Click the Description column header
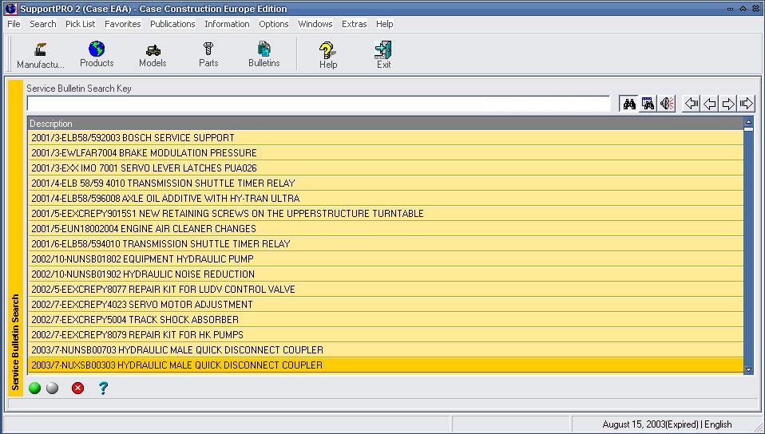The width and height of the screenshot is (765, 434). (x=386, y=124)
